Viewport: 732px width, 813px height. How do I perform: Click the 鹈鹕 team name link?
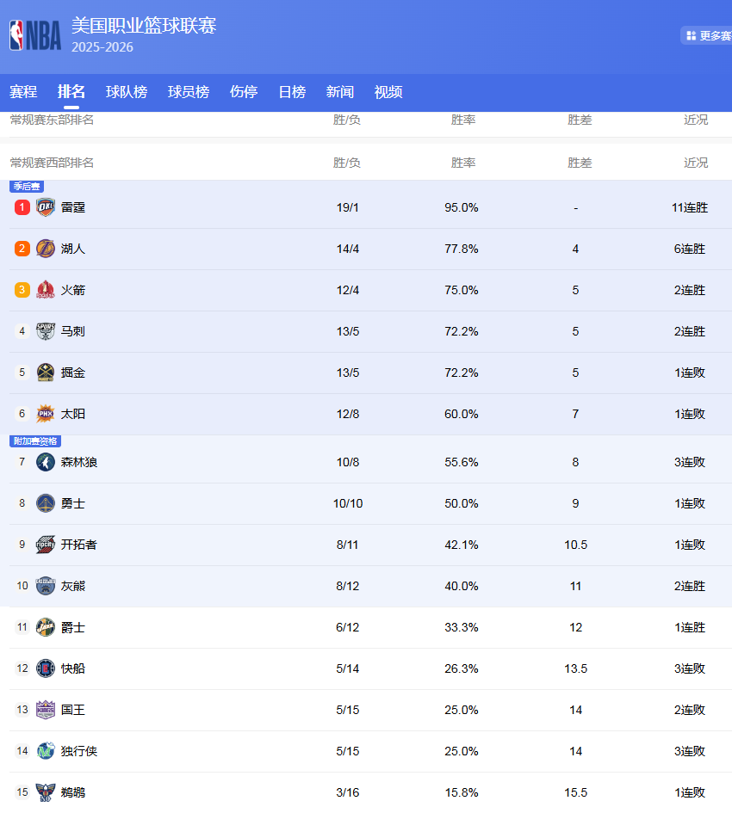pos(72,792)
